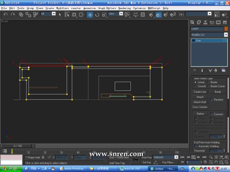The image size is (230, 172).
Task: Click the Align tool icon
Action: click(224, 14)
